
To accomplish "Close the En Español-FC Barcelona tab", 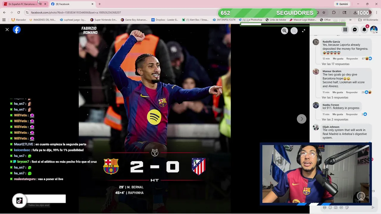I will [45, 4].
